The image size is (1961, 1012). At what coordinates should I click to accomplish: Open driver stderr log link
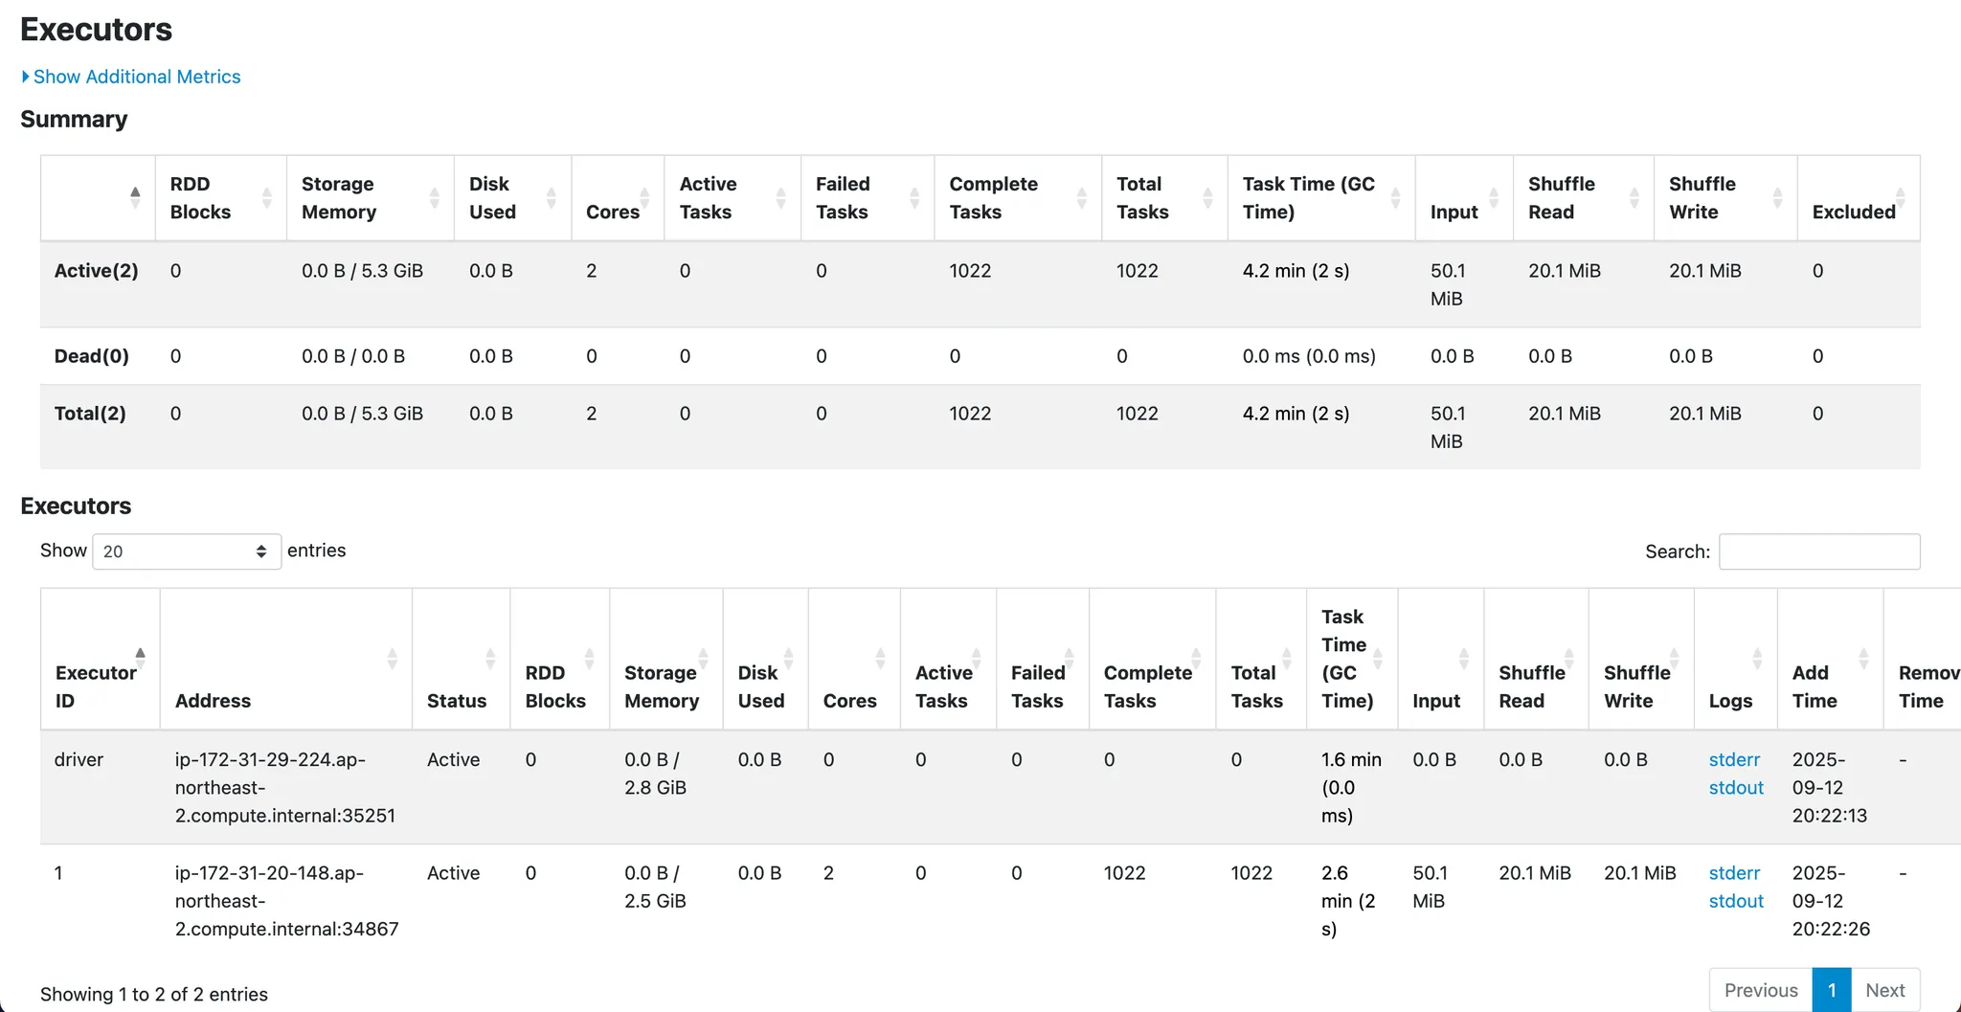tap(1733, 759)
